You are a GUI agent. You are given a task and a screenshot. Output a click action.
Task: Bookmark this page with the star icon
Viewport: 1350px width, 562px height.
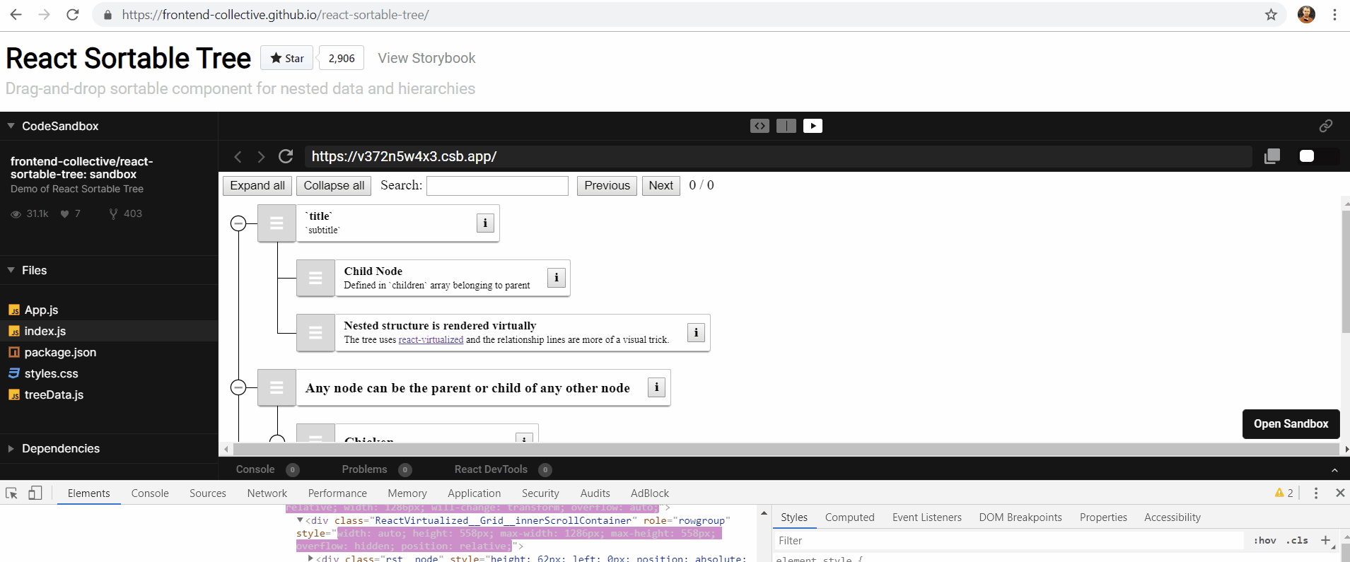pyautogui.click(x=1271, y=14)
